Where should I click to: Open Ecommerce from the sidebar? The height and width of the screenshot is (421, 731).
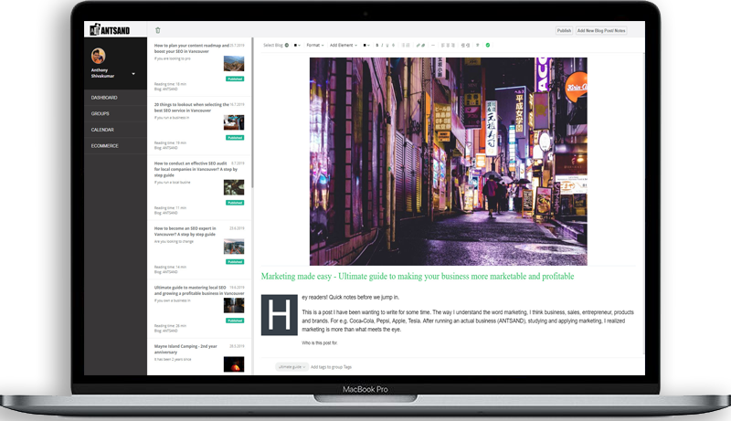point(104,145)
